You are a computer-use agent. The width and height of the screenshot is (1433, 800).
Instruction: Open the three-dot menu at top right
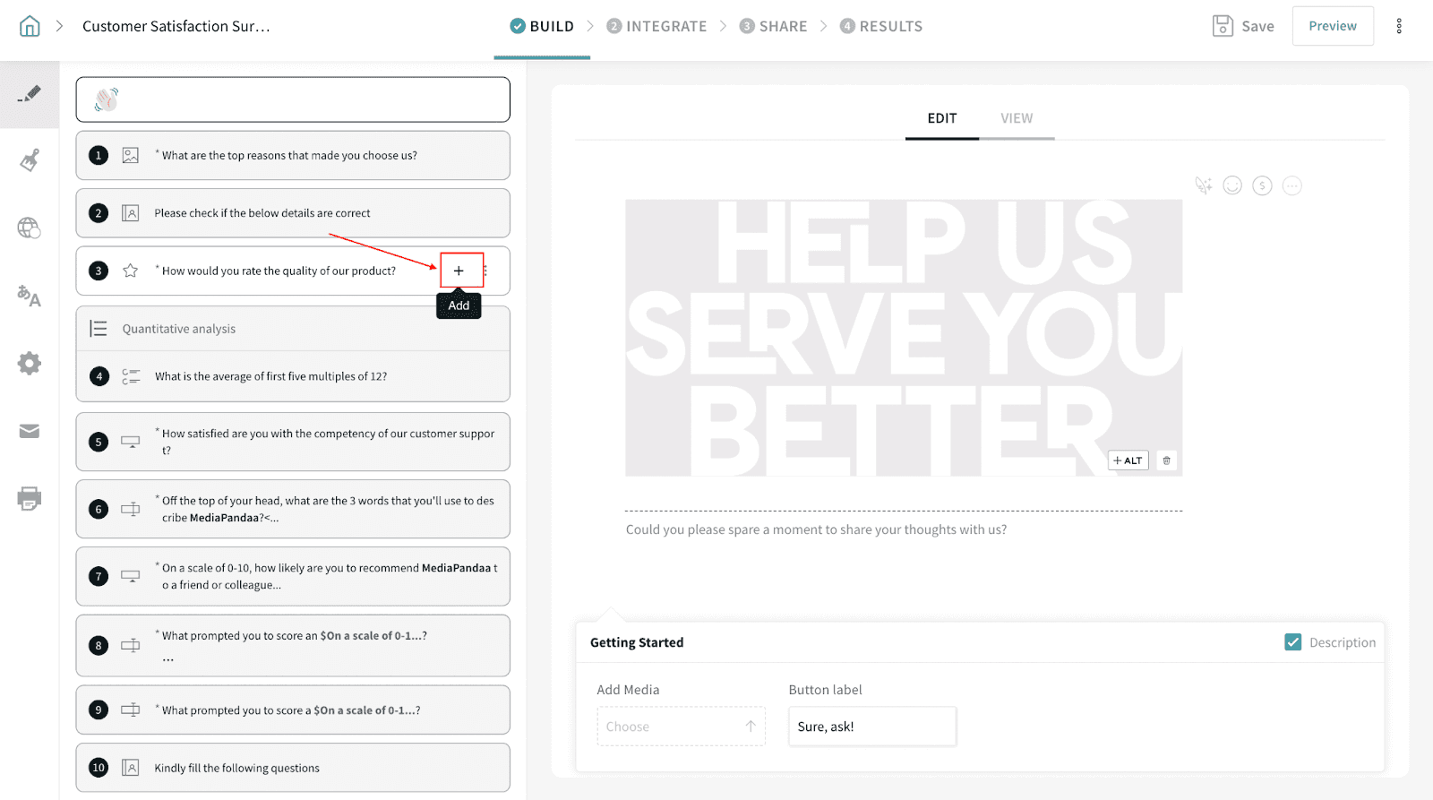[1399, 26]
